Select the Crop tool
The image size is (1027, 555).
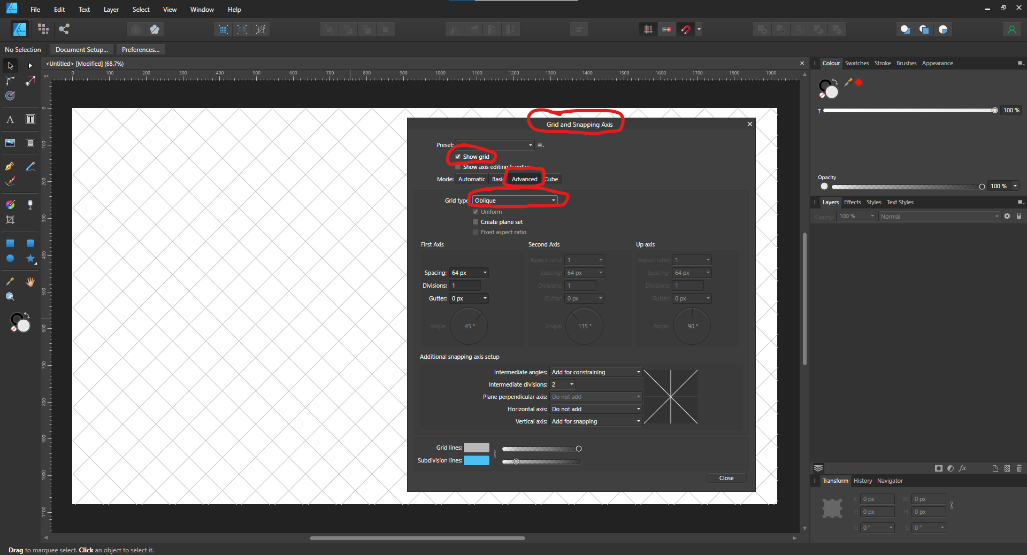click(x=10, y=220)
